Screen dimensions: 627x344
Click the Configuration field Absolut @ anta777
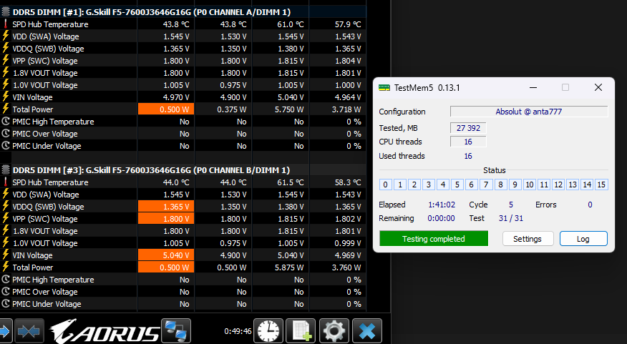(x=529, y=112)
